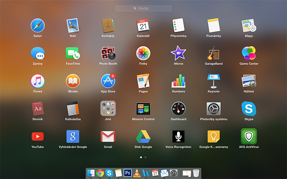This screenshot has width=287, height=179.
Task: Expand the Jiné apps folder
Action: (x=108, y=109)
